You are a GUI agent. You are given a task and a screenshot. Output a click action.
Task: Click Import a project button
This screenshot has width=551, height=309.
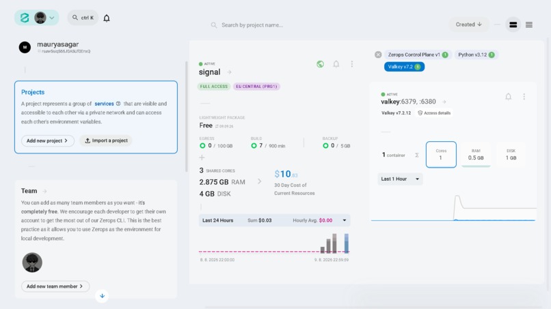tap(106, 141)
